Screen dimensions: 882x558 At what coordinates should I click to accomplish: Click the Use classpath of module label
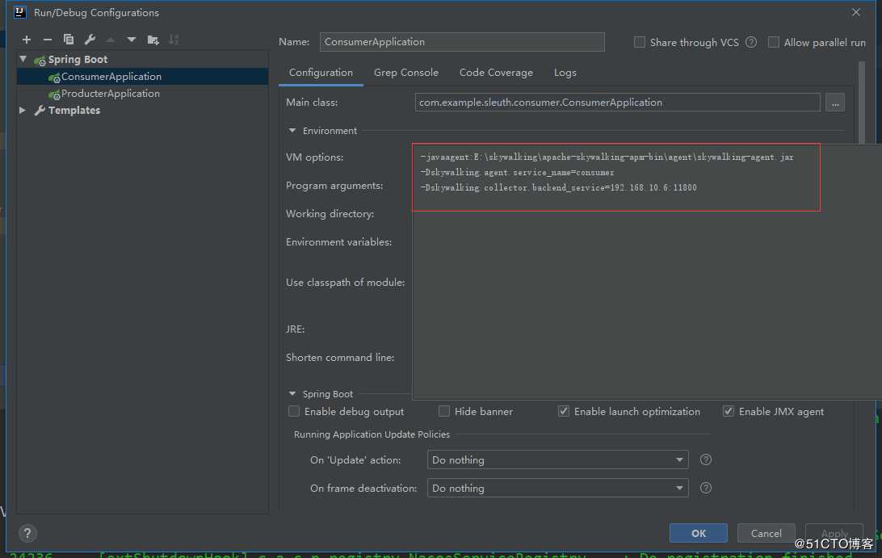346,282
